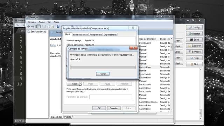The width and height of the screenshot is (224, 126).
Task: Open the Ver menu
Action: pyautogui.click(x=49, y=22)
